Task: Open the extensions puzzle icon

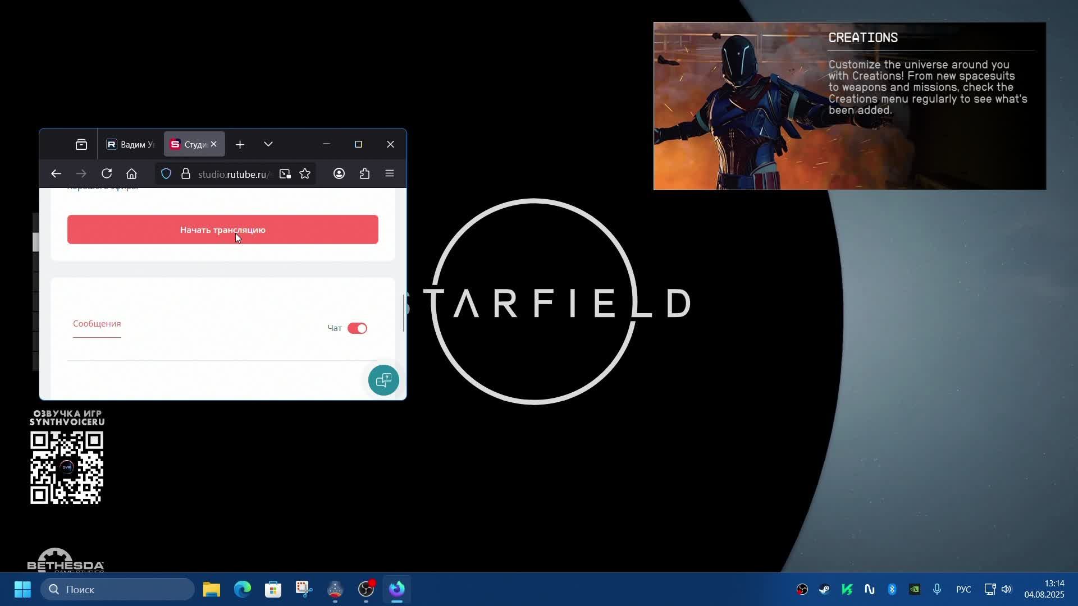Action: coord(365,174)
